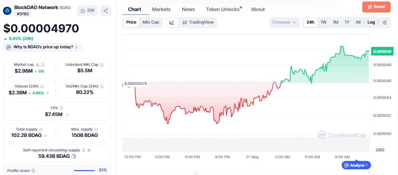Image resolution: width=398 pixels, height=175 pixels.
Task: Click the Volume (24h) info icon
Action: click(x=42, y=86)
